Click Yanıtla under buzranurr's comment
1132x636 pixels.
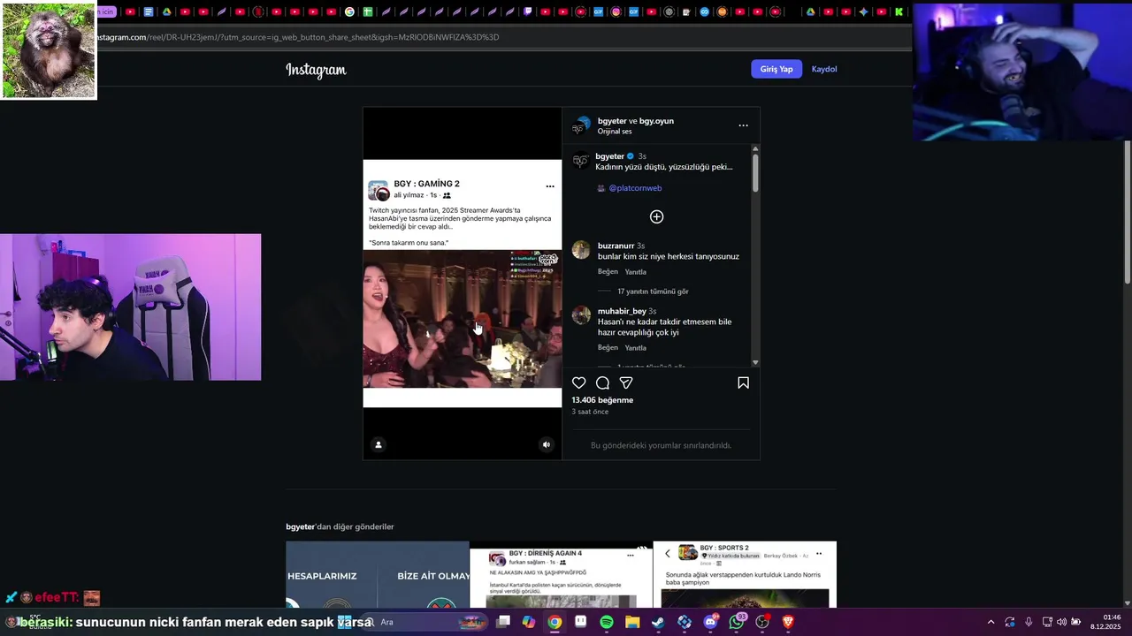635,272
